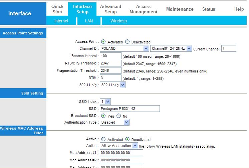Open the Maintenance tab
The height and width of the screenshot is (168, 249).
[x=180, y=9]
